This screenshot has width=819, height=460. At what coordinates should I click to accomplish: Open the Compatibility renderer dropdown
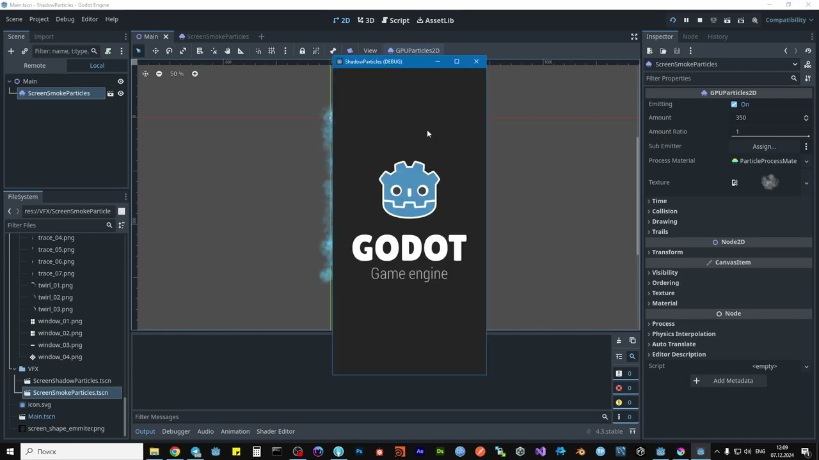pyautogui.click(x=789, y=20)
